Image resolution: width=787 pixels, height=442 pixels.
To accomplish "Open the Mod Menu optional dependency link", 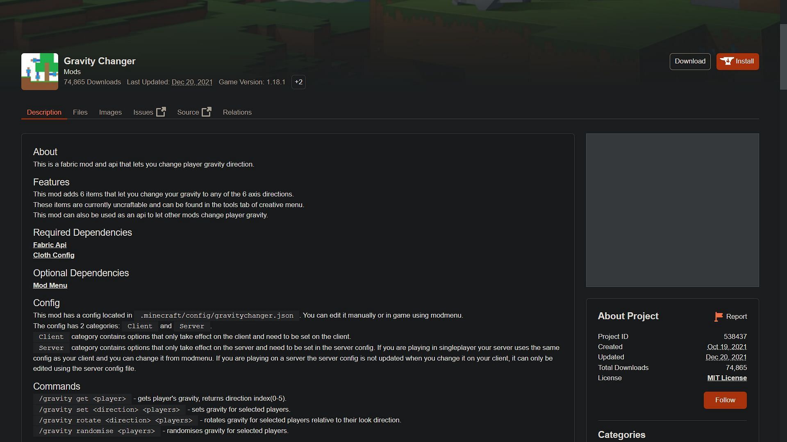I will 50,285.
